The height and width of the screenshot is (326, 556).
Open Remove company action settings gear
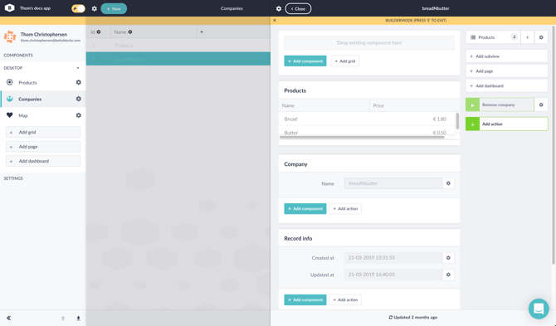[x=541, y=105]
